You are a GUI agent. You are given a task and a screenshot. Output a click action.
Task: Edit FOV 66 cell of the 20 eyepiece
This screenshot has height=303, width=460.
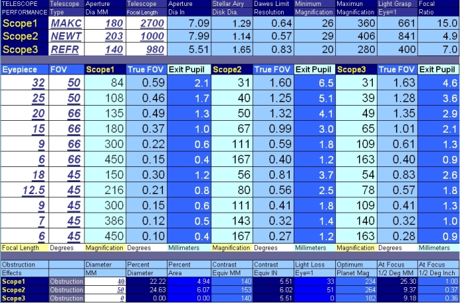click(66, 114)
